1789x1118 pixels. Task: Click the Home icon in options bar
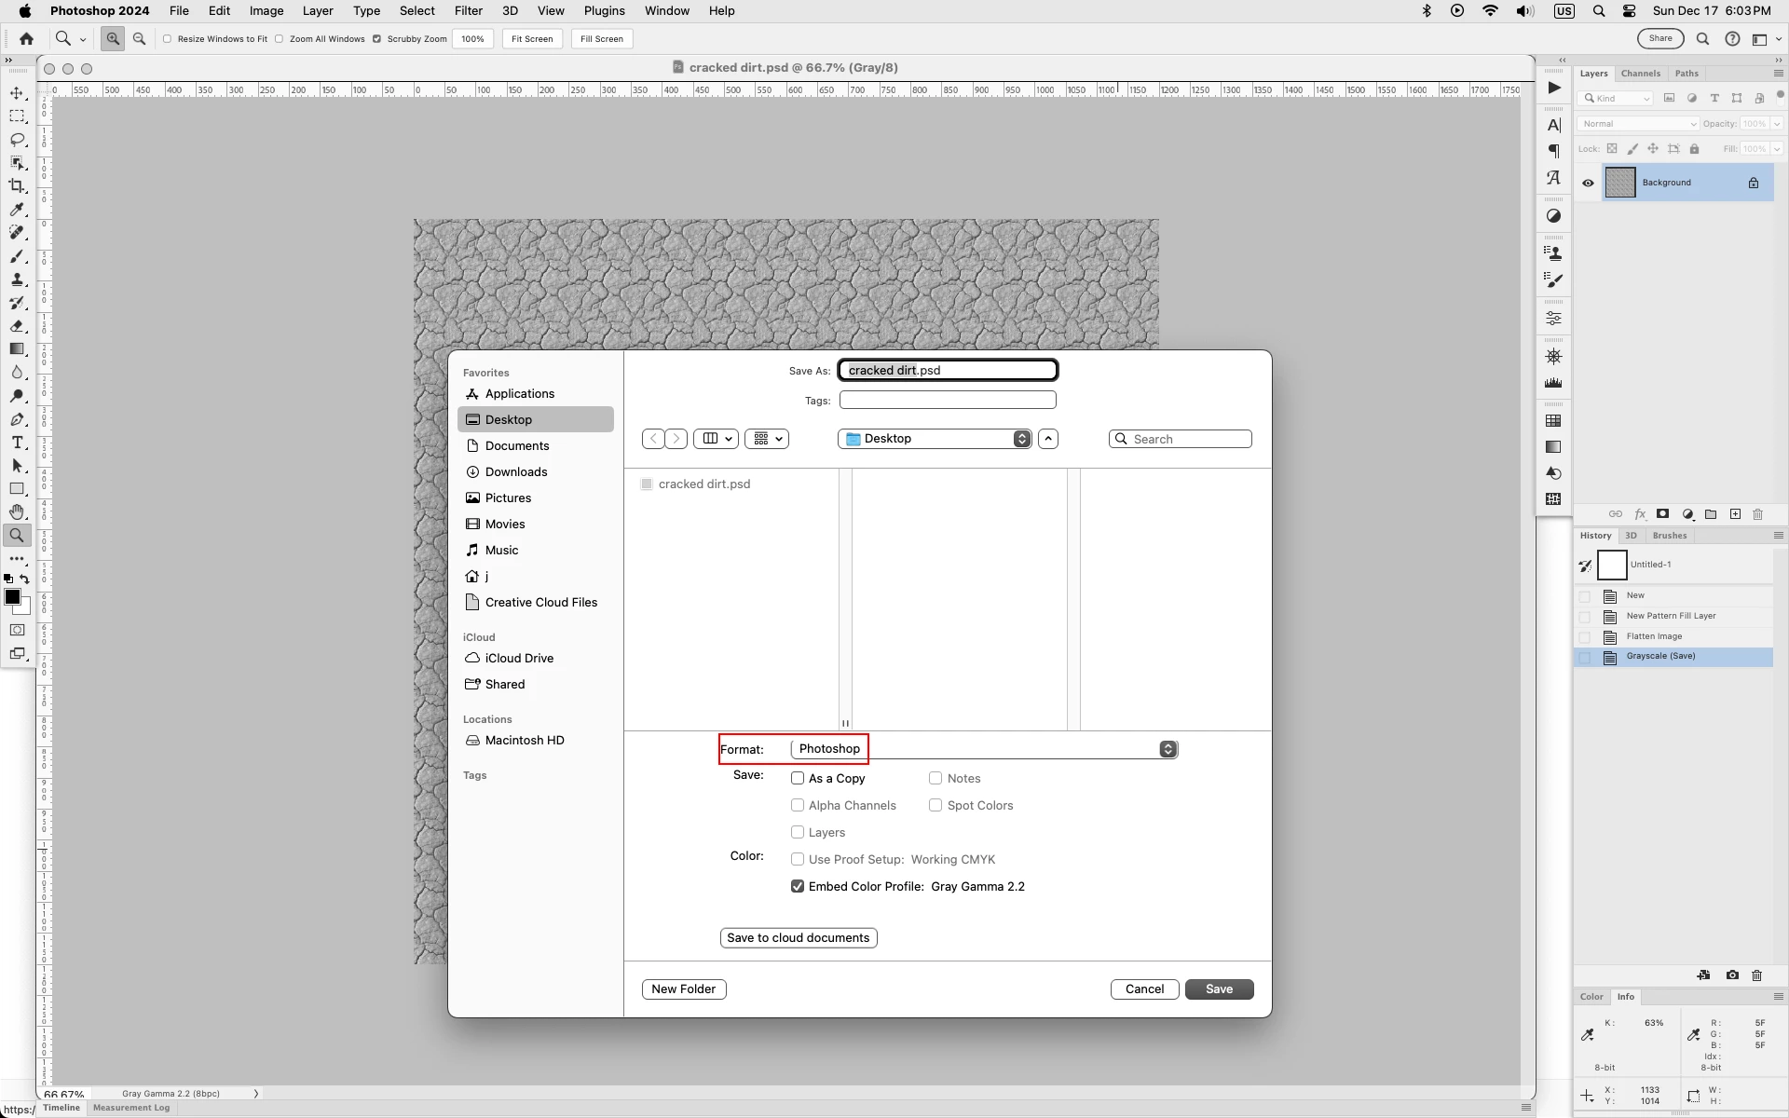(26, 38)
